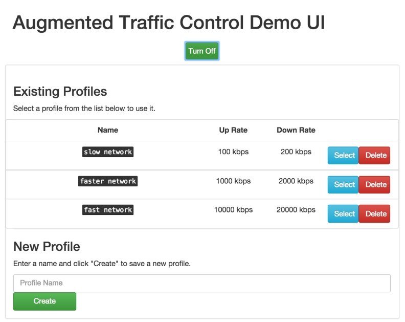The width and height of the screenshot is (405, 322).
Task: Click the 'fast network' name label
Action: pos(108,210)
